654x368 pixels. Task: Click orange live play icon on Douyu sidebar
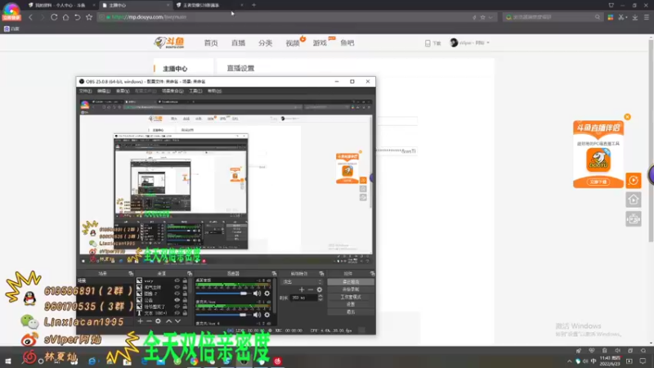[x=634, y=180]
